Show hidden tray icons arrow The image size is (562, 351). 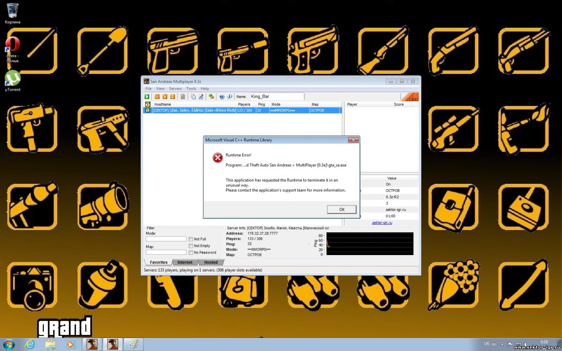tap(502, 344)
